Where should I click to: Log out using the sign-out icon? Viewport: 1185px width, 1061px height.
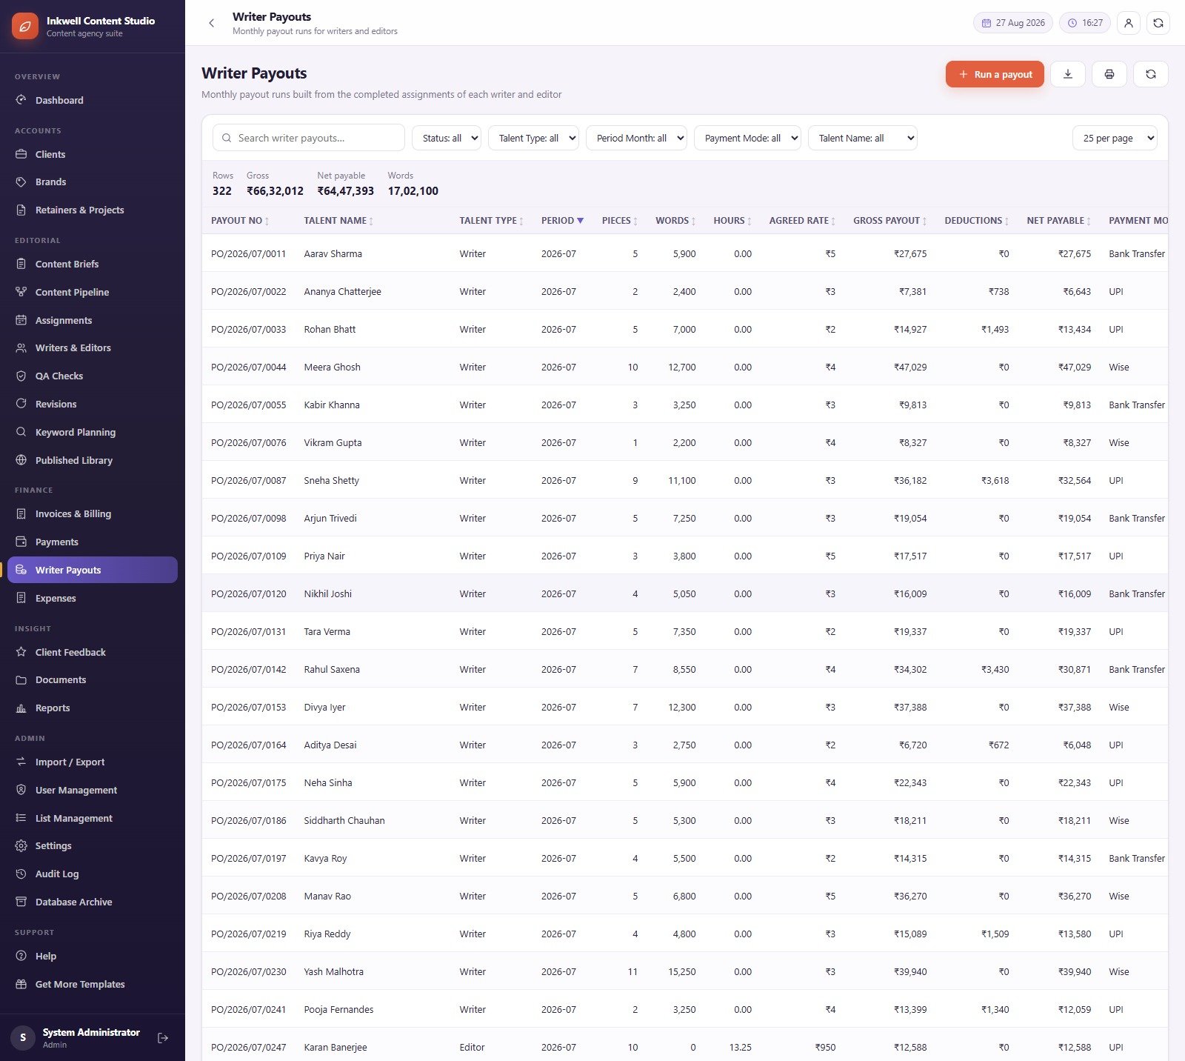[163, 1038]
